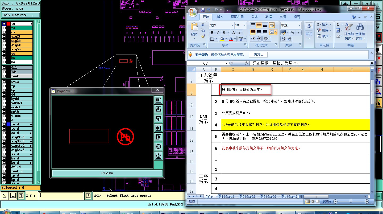Viewport: 383px width, 214px height.
Task: Expand the Name Box dropdown arrow
Action: 227,63
